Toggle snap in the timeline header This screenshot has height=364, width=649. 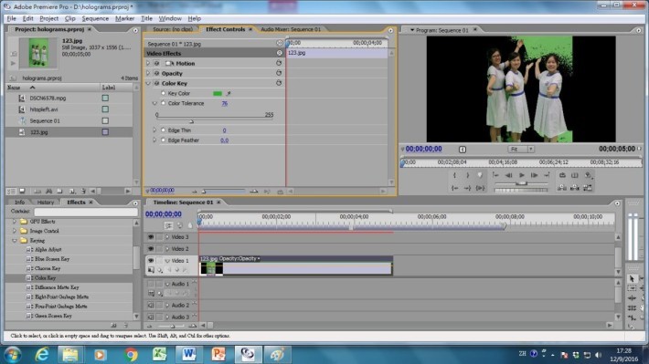[168, 225]
